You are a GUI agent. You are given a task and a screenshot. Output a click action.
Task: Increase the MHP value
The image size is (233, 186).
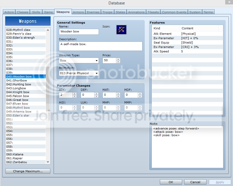point(118,106)
